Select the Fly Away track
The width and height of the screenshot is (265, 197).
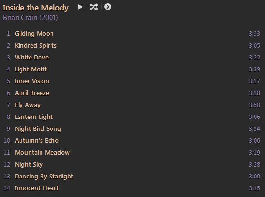click(132, 105)
